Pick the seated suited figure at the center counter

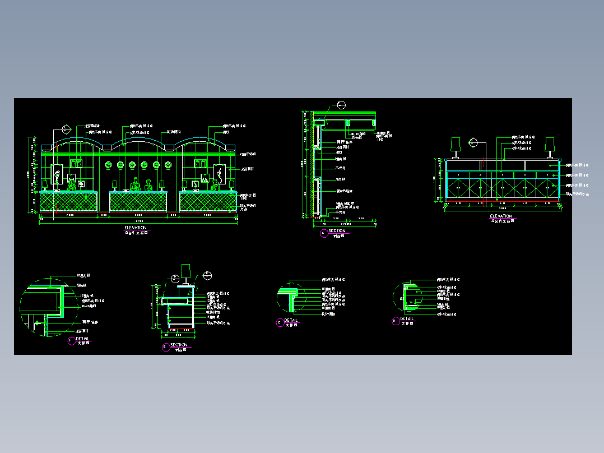click(135, 184)
